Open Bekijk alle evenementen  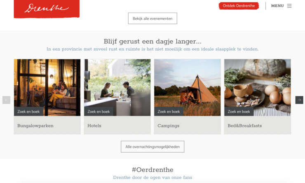(x=152, y=19)
